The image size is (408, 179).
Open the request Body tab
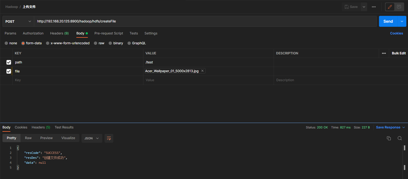click(82, 33)
